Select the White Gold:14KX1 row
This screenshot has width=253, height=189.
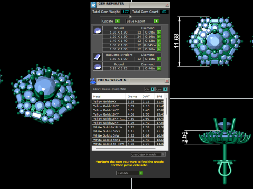(x=128, y=140)
